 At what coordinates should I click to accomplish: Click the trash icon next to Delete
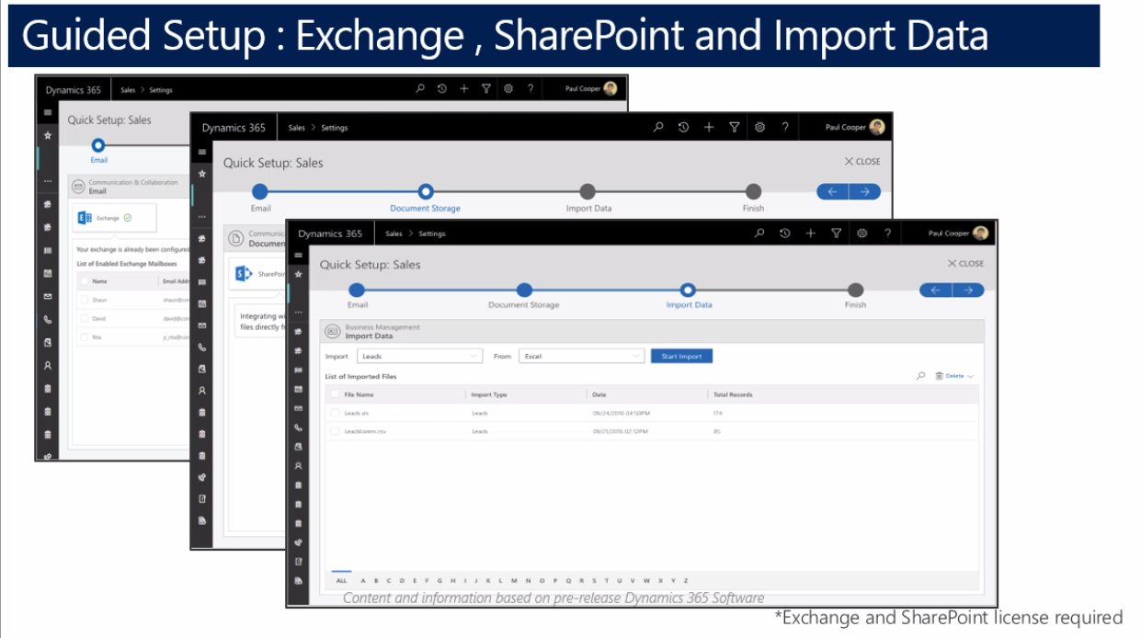[x=939, y=376]
